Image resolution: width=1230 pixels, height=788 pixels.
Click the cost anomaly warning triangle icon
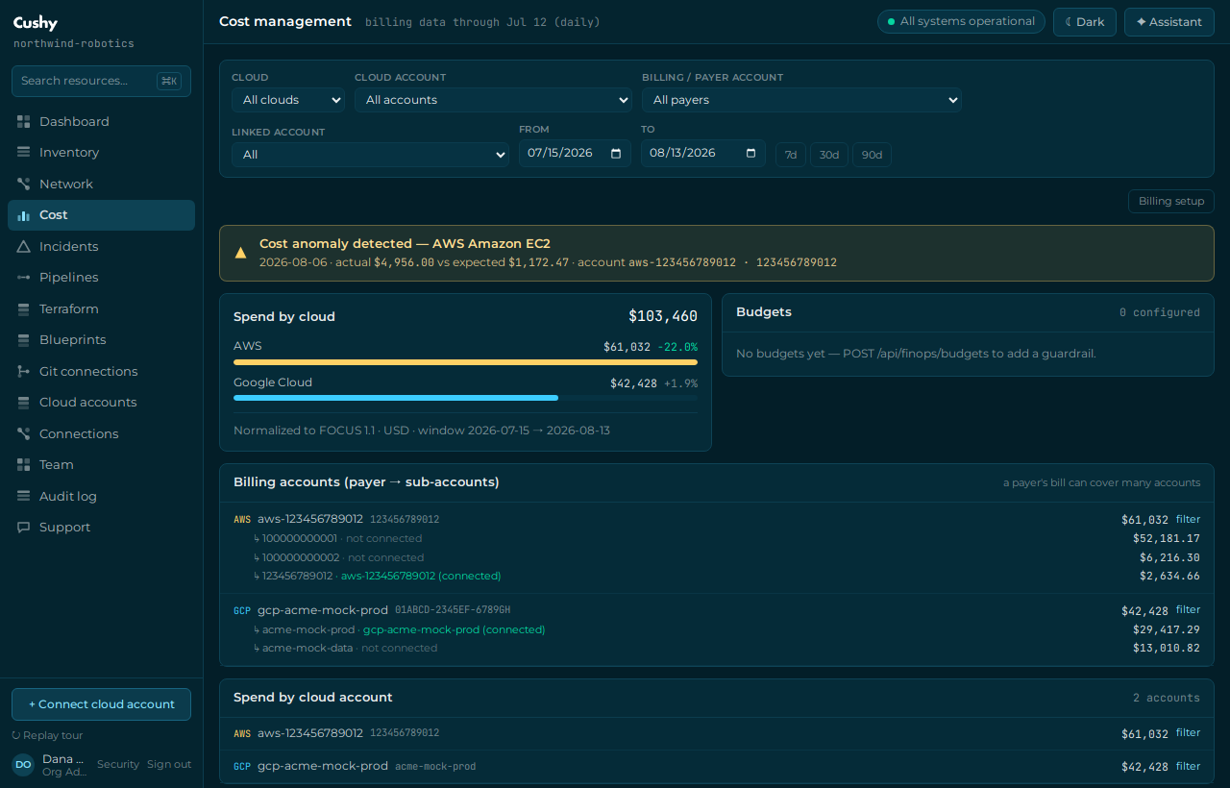coord(241,253)
